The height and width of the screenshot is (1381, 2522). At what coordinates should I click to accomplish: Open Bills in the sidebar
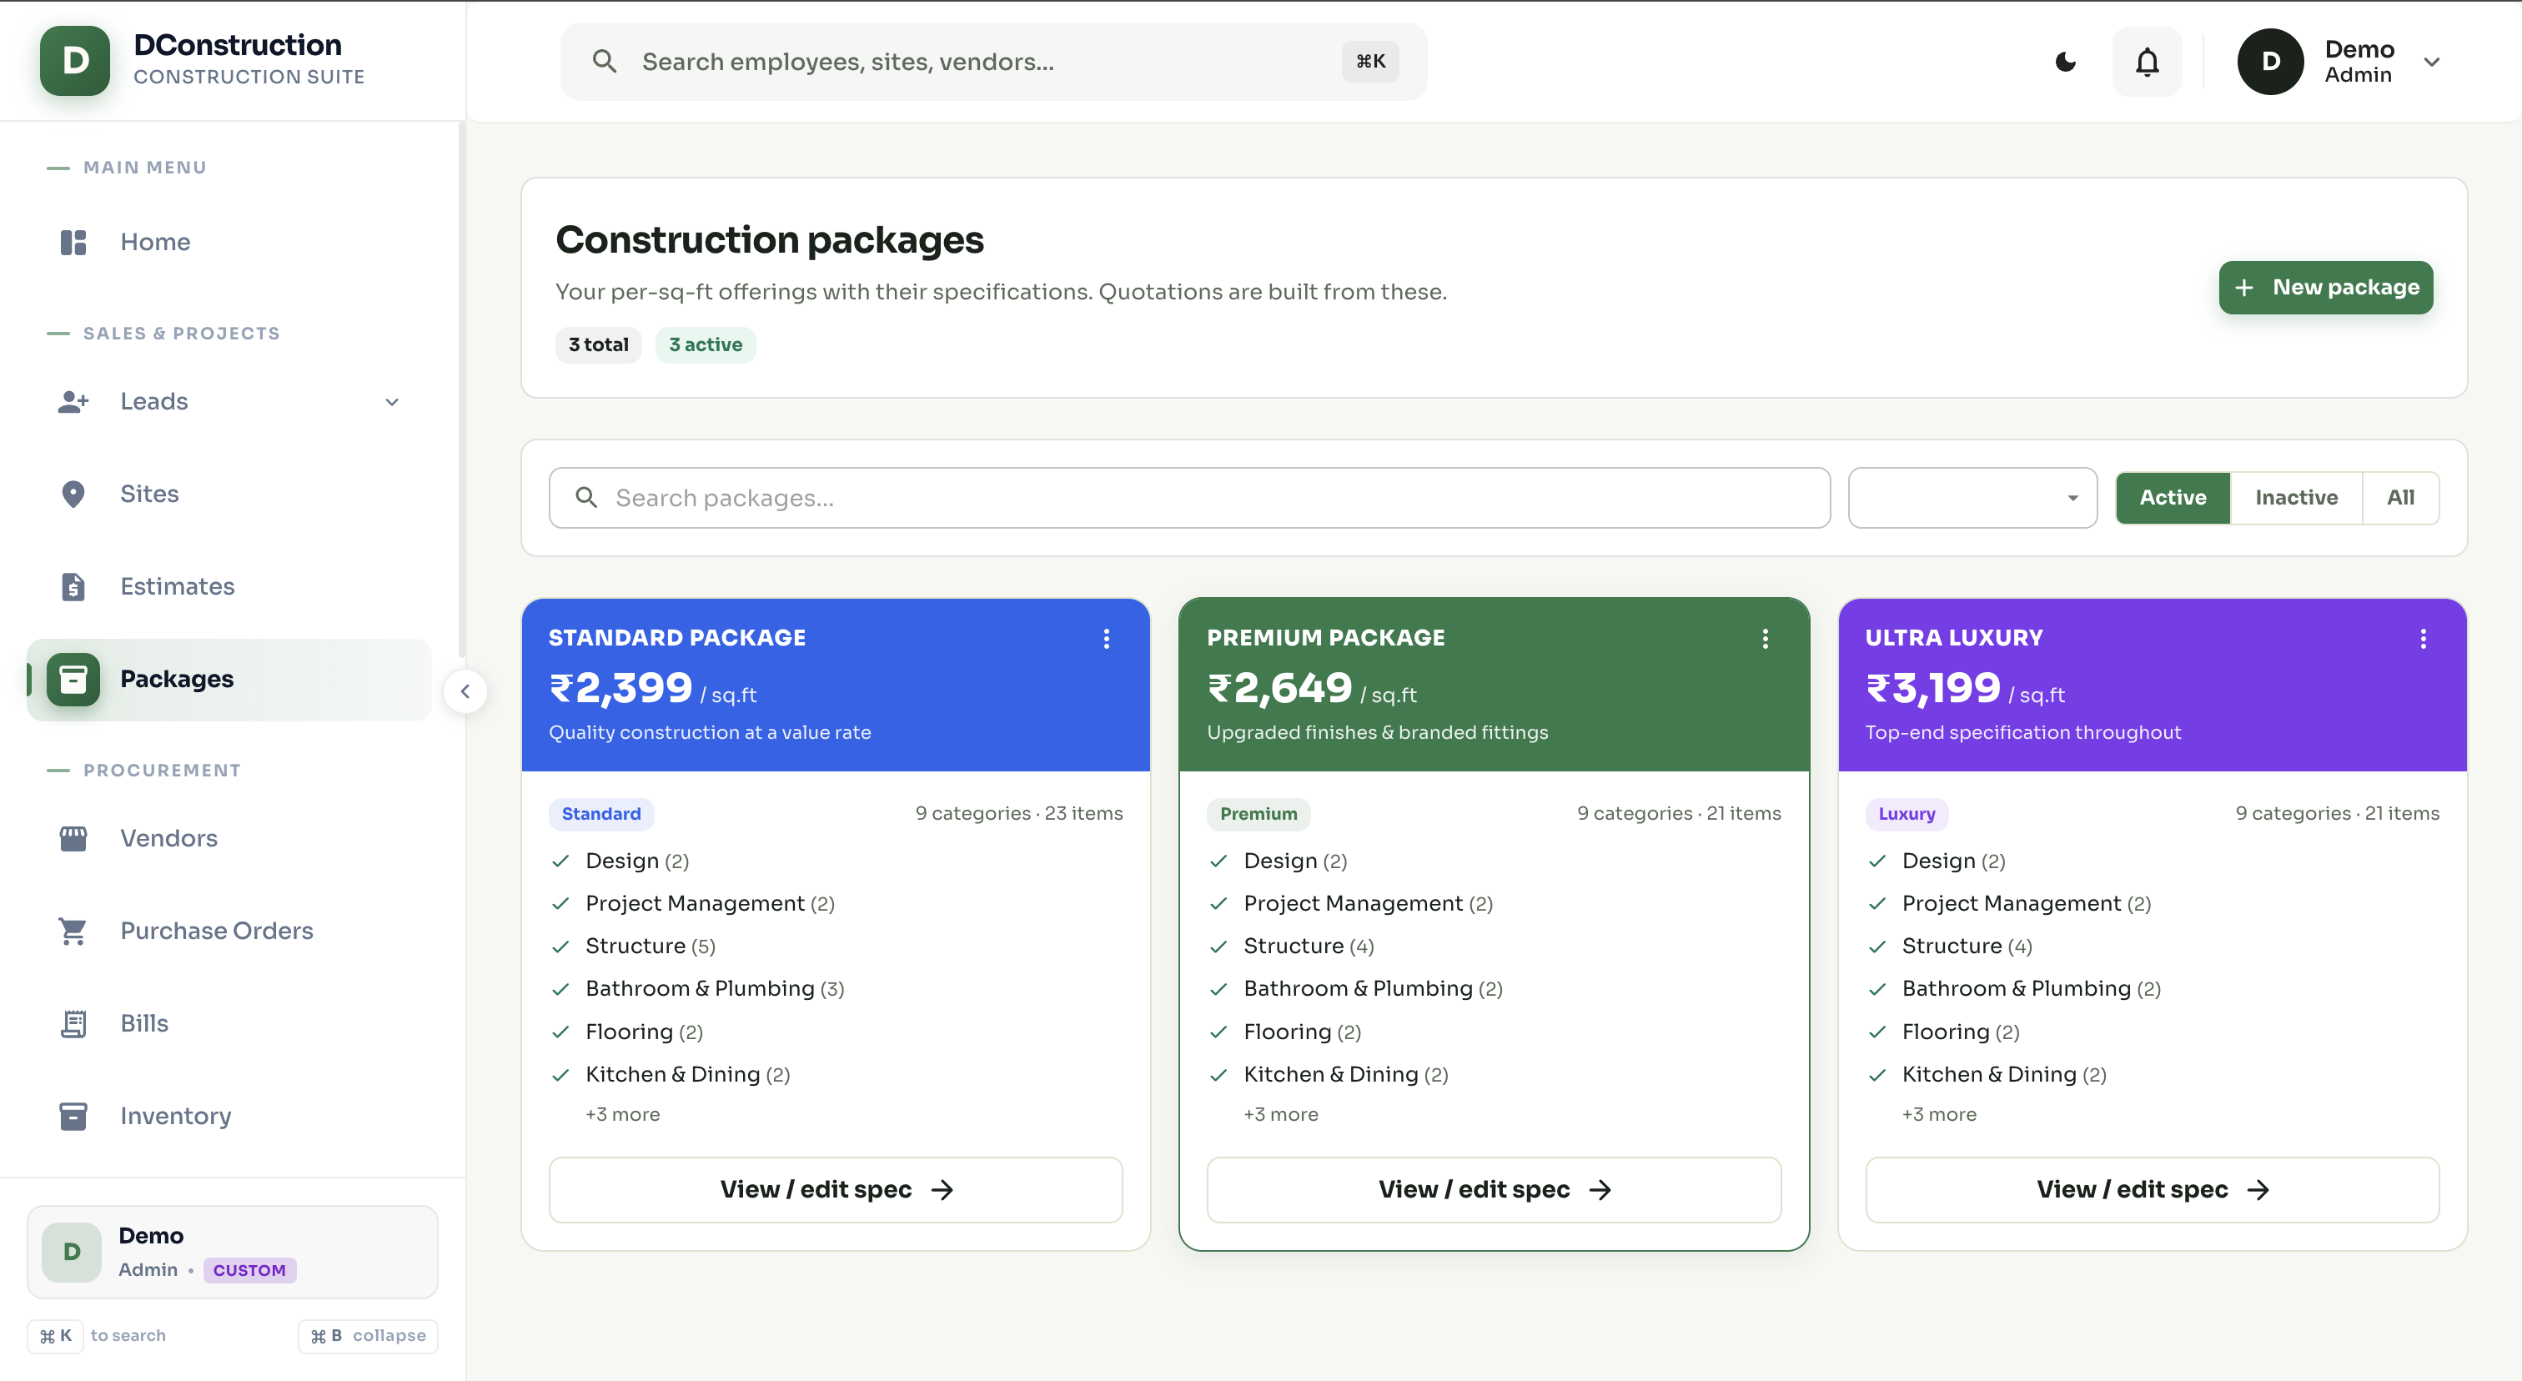(x=229, y=1022)
